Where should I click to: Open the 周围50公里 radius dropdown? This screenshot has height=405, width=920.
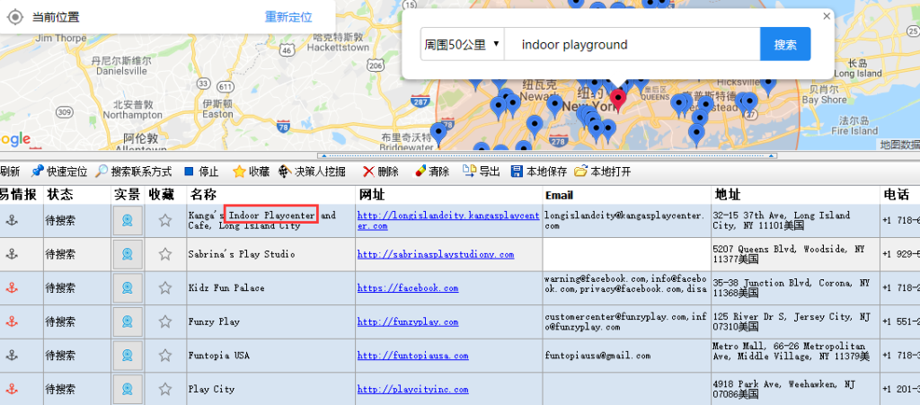pyautogui.click(x=462, y=45)
